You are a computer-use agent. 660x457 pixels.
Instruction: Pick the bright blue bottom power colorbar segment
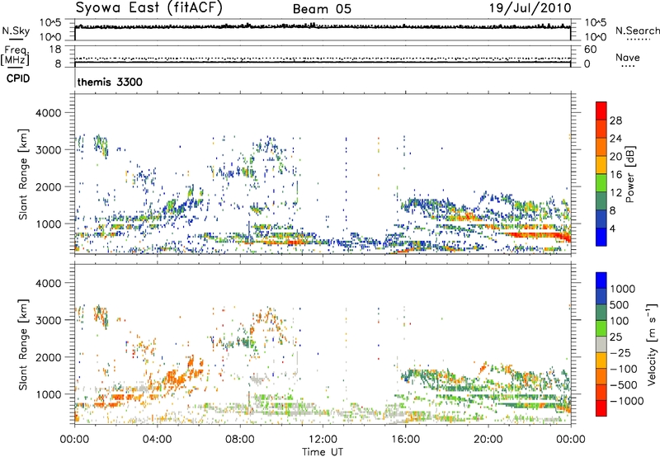(601, 238)
